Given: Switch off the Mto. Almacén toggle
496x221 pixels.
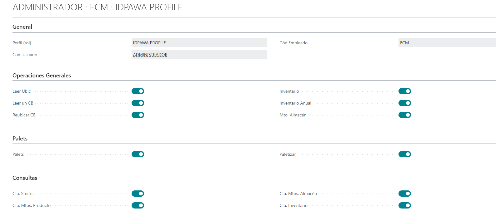Looking at the screenshot, I should point(404,115).
